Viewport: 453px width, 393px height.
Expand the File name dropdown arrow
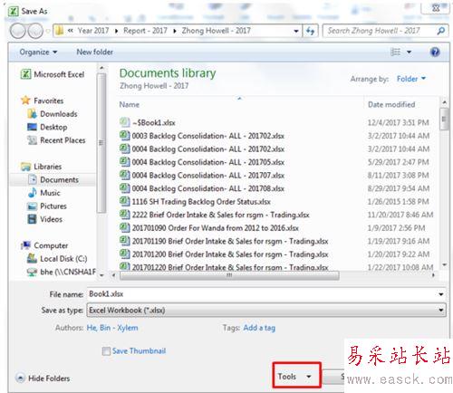pyautogui.click(x=441, y=294)
